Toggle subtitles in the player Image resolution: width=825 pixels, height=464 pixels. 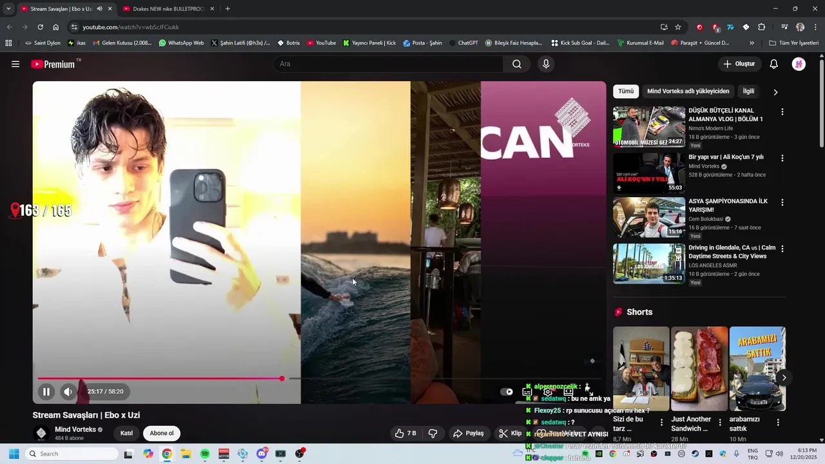pos(527,392)
